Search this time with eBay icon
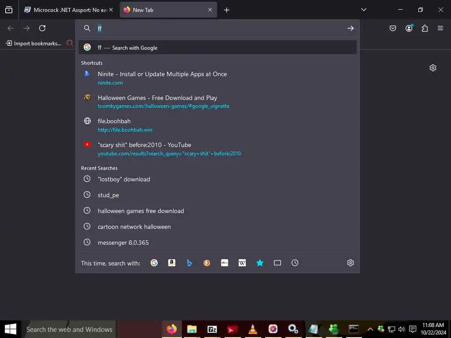 tap(225, 263)
